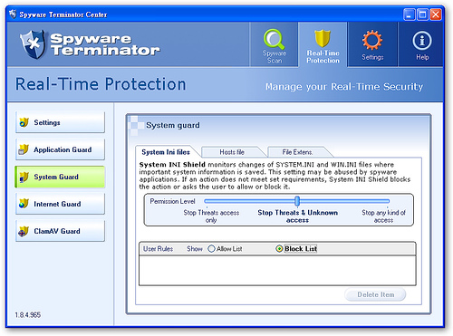Minimize the Spyware Terminator Center window
The height and width of the screenshot is (336, 453).
(409, 14)
